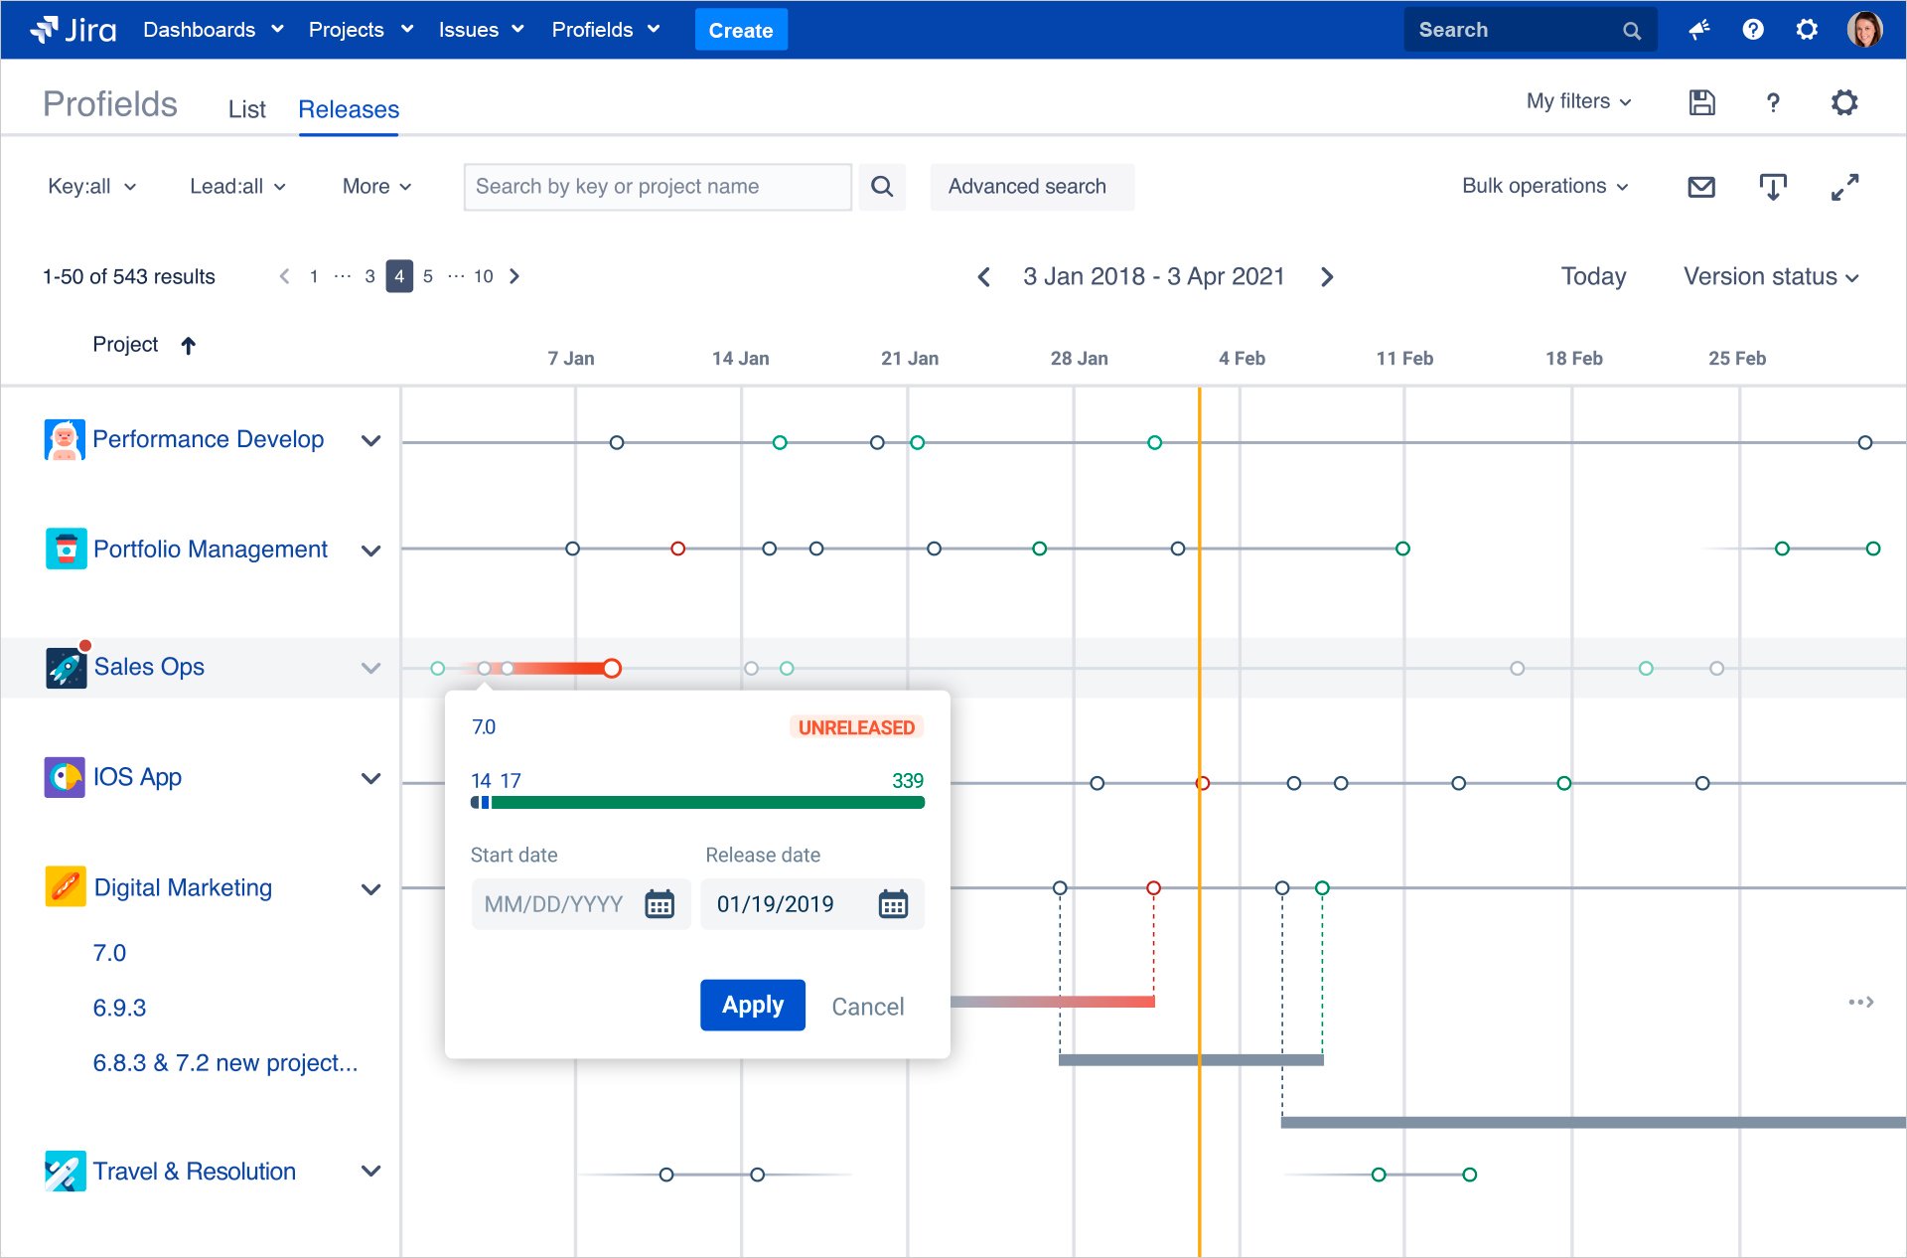Collapse the Digital Marketing project row
1907x1258 pixels.
371,888
